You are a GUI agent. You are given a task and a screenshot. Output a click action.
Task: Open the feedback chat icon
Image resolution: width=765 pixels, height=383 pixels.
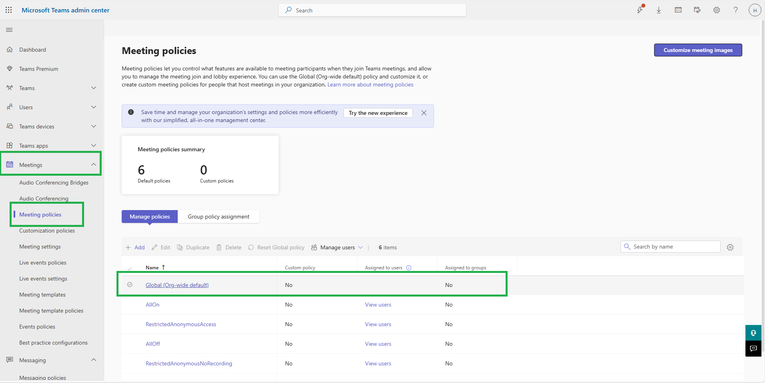(753, 349)
